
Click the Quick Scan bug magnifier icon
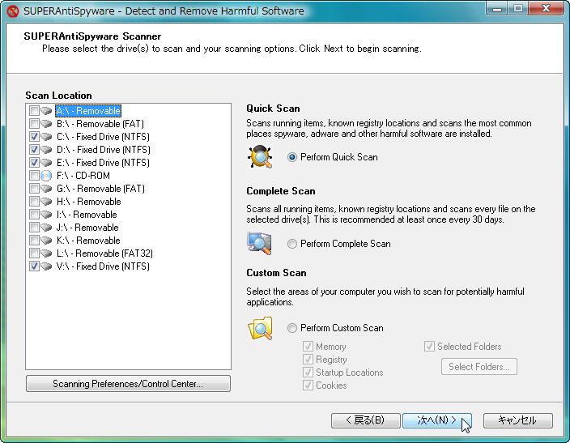pos(260,156)
